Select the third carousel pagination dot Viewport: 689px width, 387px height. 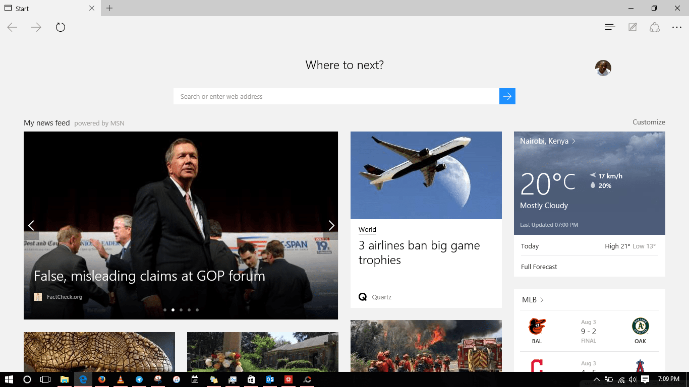coord(181,310)
